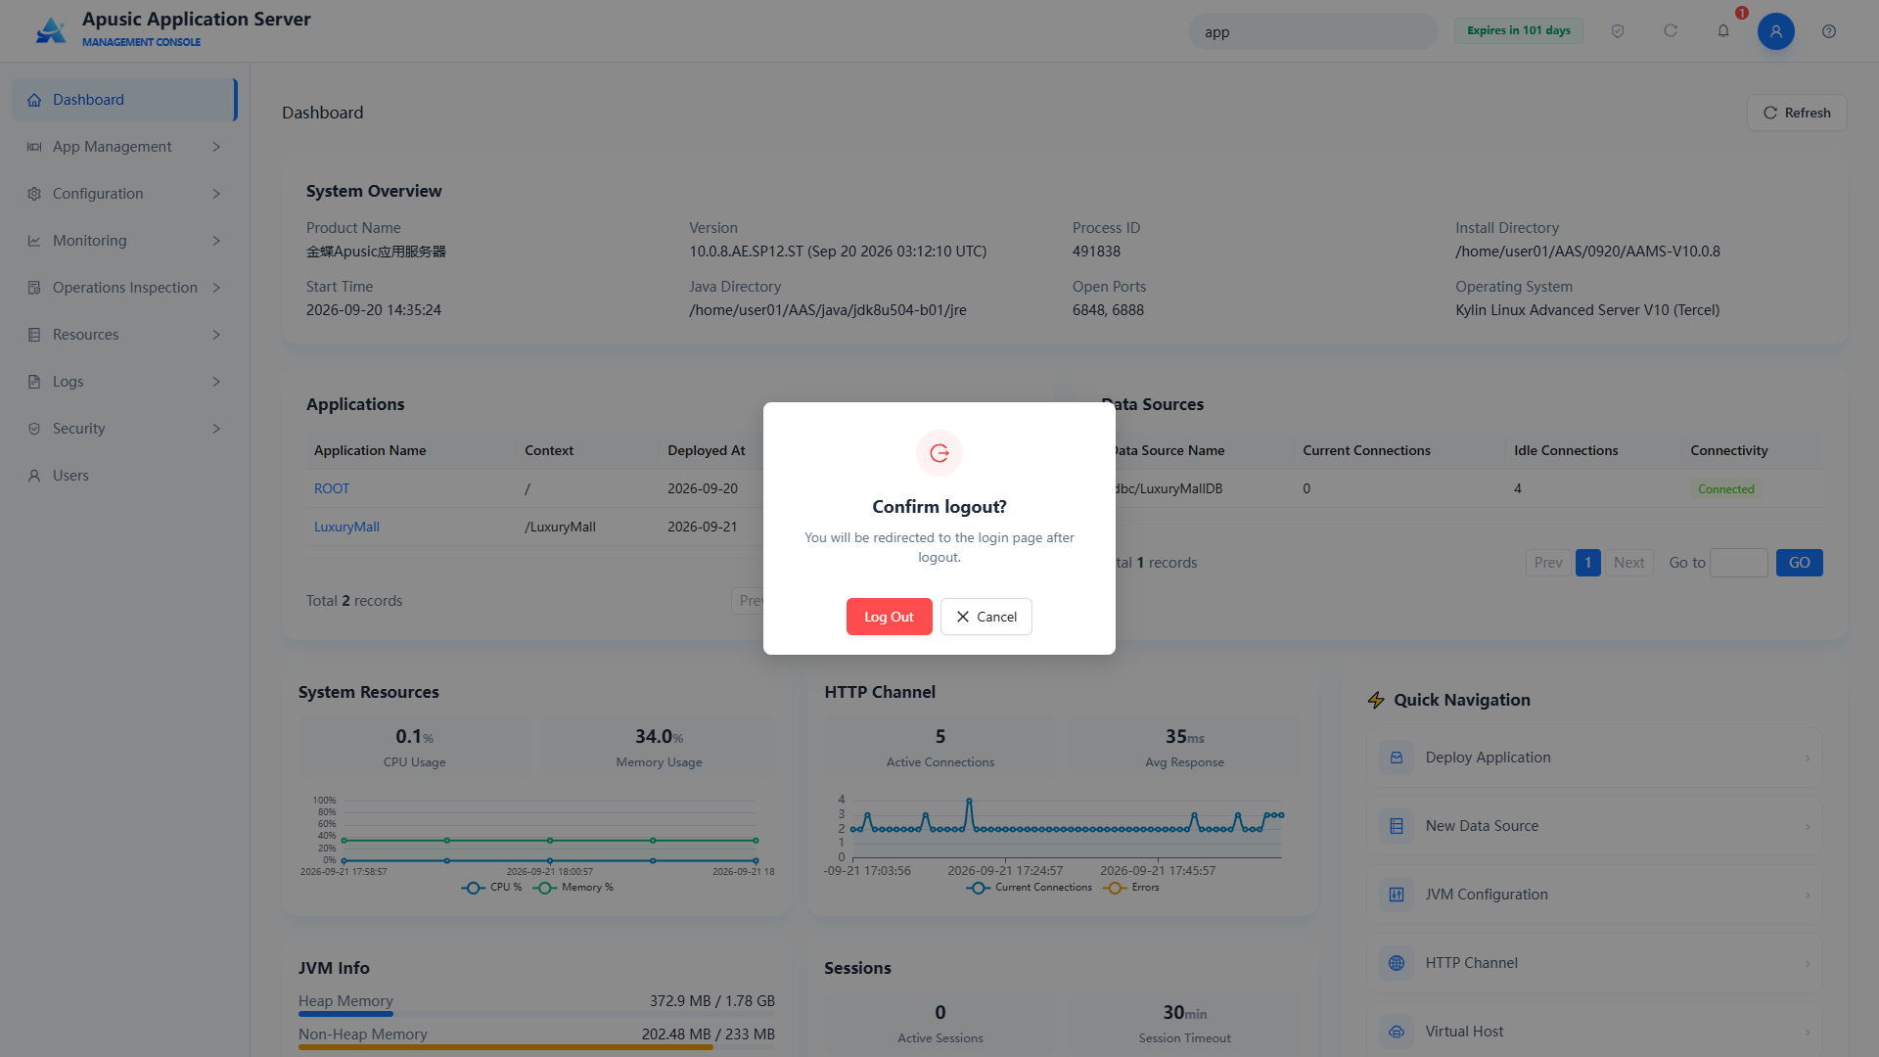1879x1057 pixels.
Task: Toggle CPU % legend in chart
Action: 491,888
